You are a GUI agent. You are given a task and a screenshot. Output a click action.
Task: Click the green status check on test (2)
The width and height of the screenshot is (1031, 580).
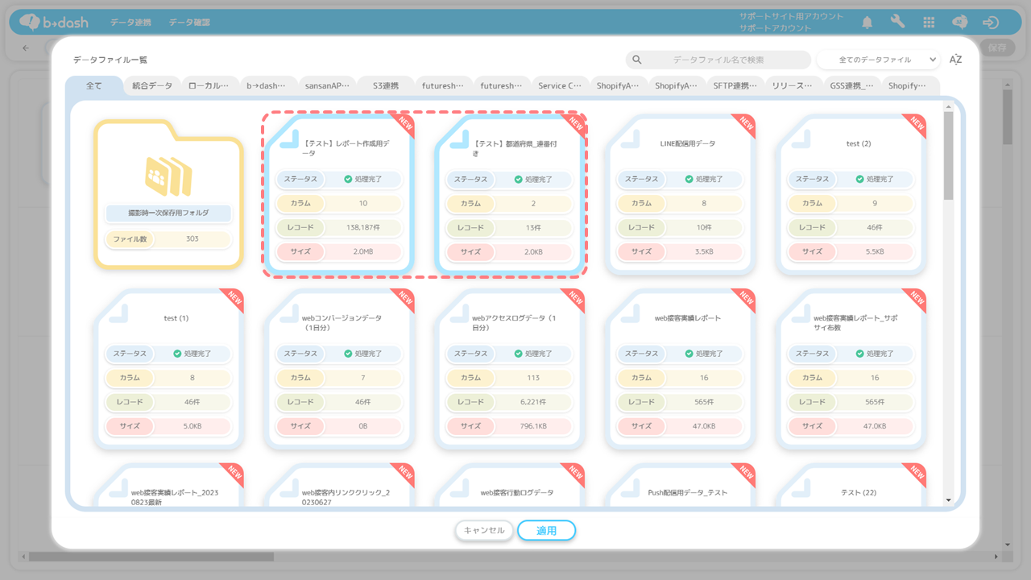tap(859, 179)
